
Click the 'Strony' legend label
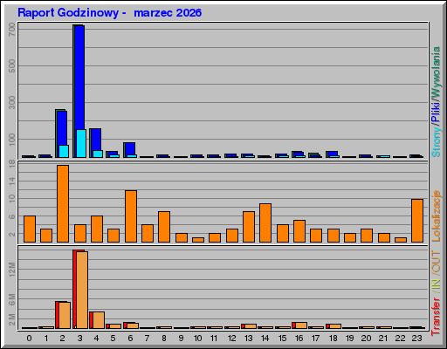point(436,141)
